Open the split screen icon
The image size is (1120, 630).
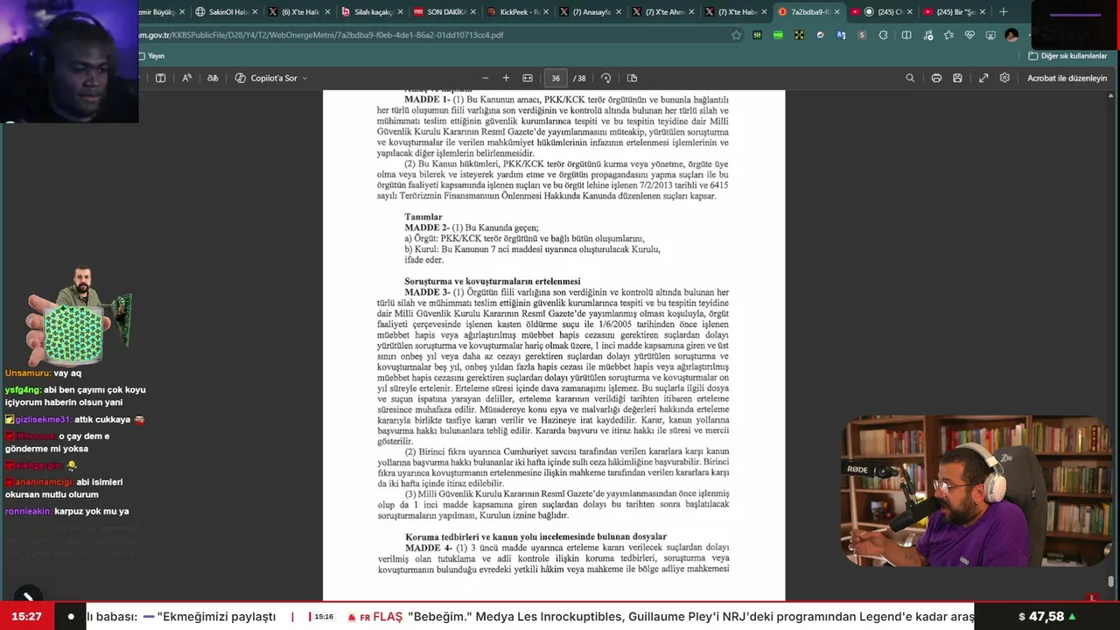pyautogui.click(x=906, y=35)
